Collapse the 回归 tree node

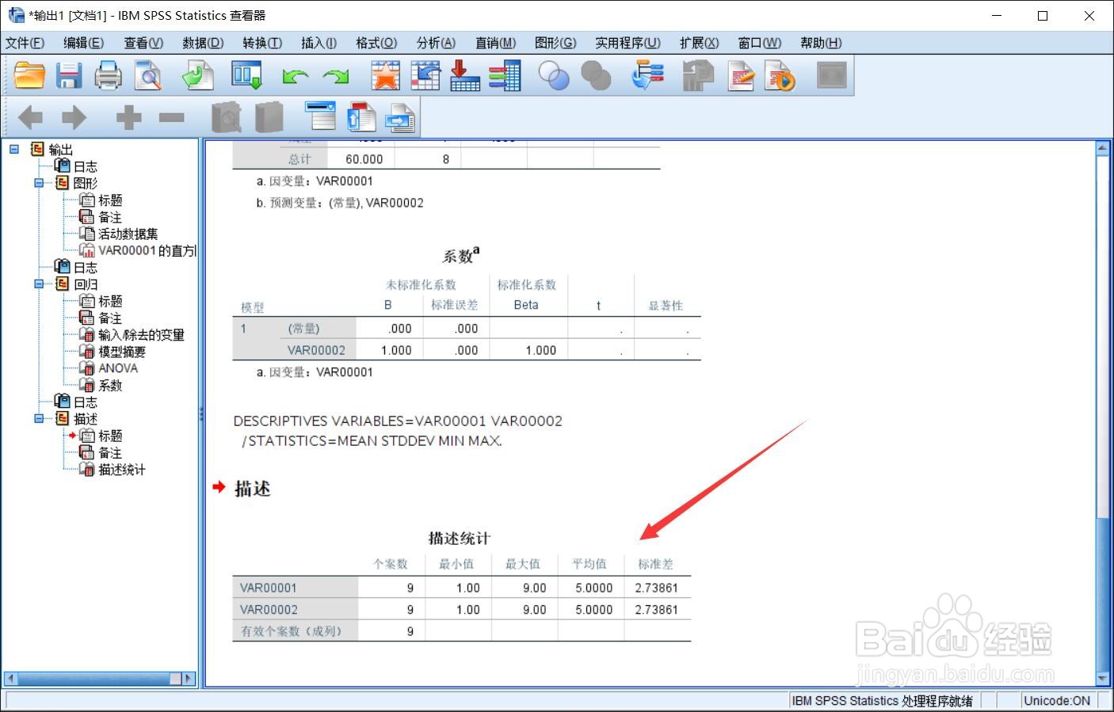click(39, 284)
